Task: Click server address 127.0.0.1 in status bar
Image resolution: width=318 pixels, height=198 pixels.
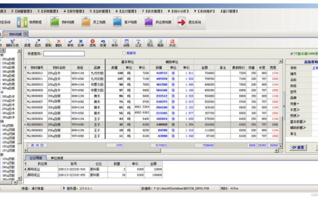Action: click(85, 188)
